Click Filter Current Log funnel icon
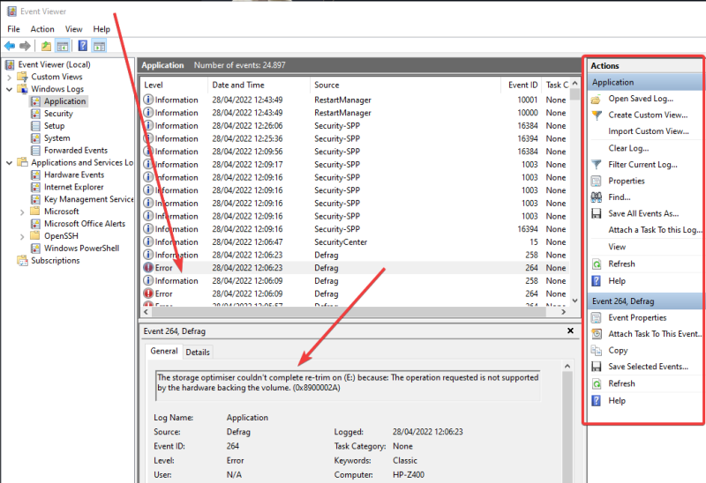706x483 pixels. tap(597, 165)
